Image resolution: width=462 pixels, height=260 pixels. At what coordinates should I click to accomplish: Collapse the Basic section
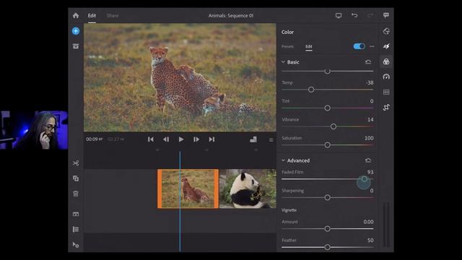coord(284,62)
